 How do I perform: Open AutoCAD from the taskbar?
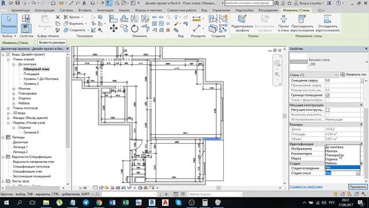point(165,203)
